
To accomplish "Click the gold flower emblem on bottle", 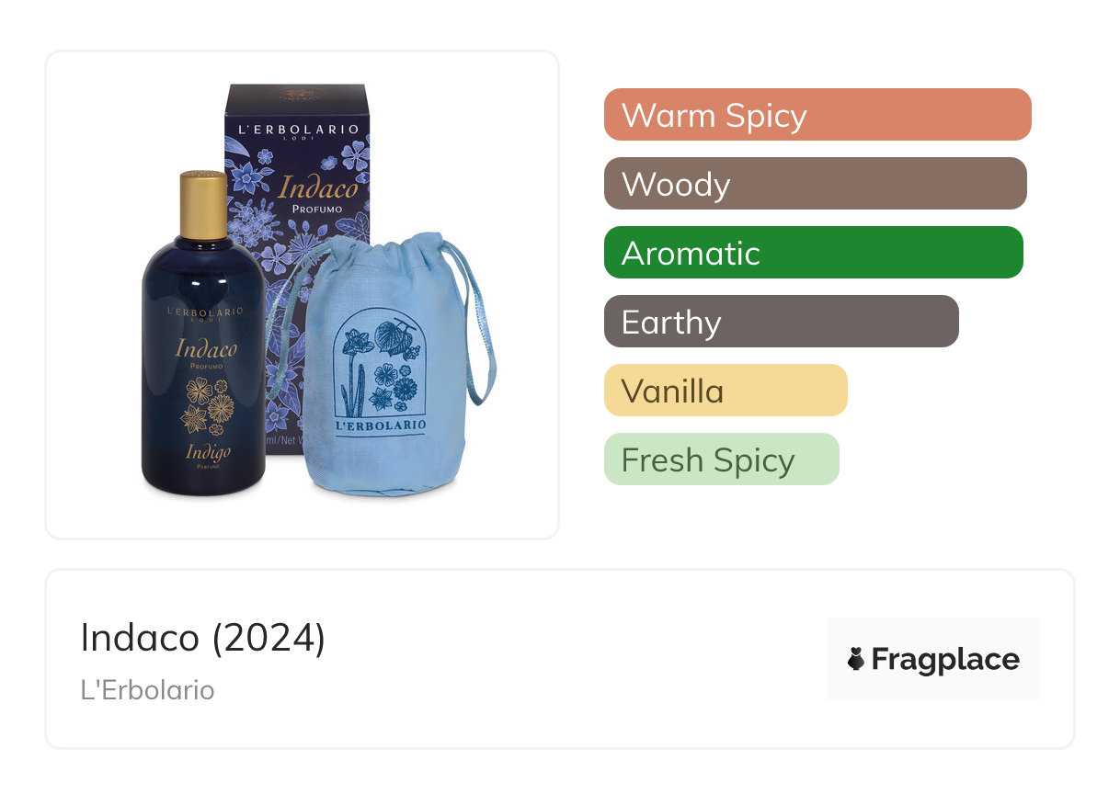I will [207, 404].
